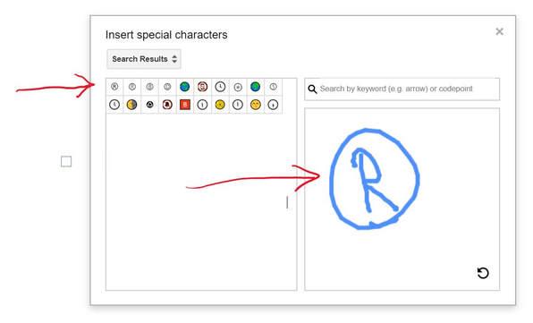Screen dimensions: 533x323
Task: Select the first clock face in the bottom row
Action: pyautogui.click(x=114, y=105)
